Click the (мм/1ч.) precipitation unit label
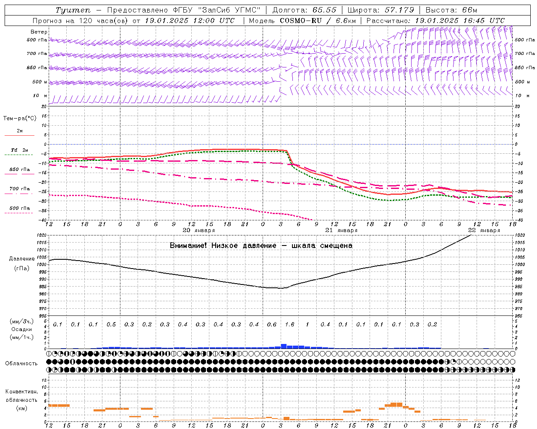Image resolution: width=537 pixels, height=429 pixels. click(22, 337)
